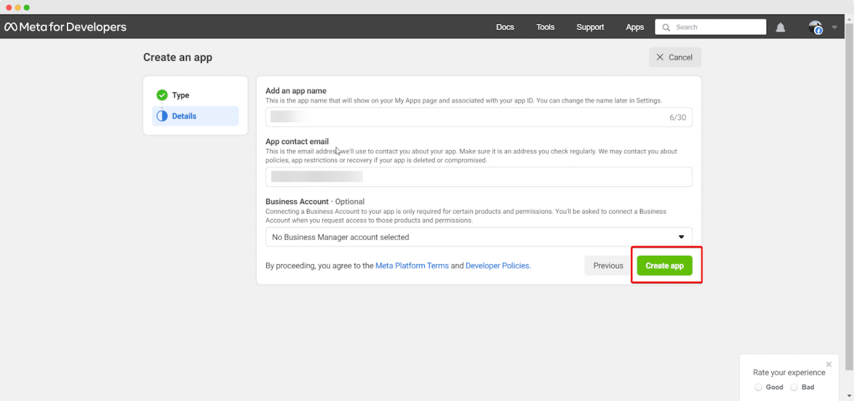The height and width of the screenshot is (401, 854).
Task: Open the Meta for Developers home logo
Action: pos(65,26)
